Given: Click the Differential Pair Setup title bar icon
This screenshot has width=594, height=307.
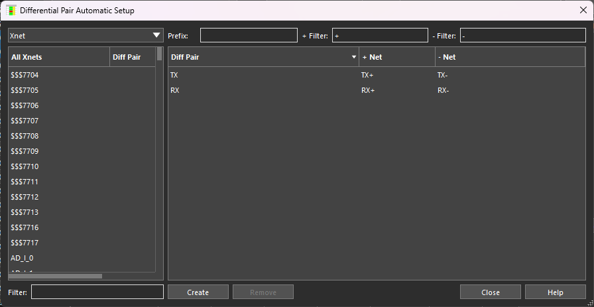Looking at the screenshot, I should point(11,10).
